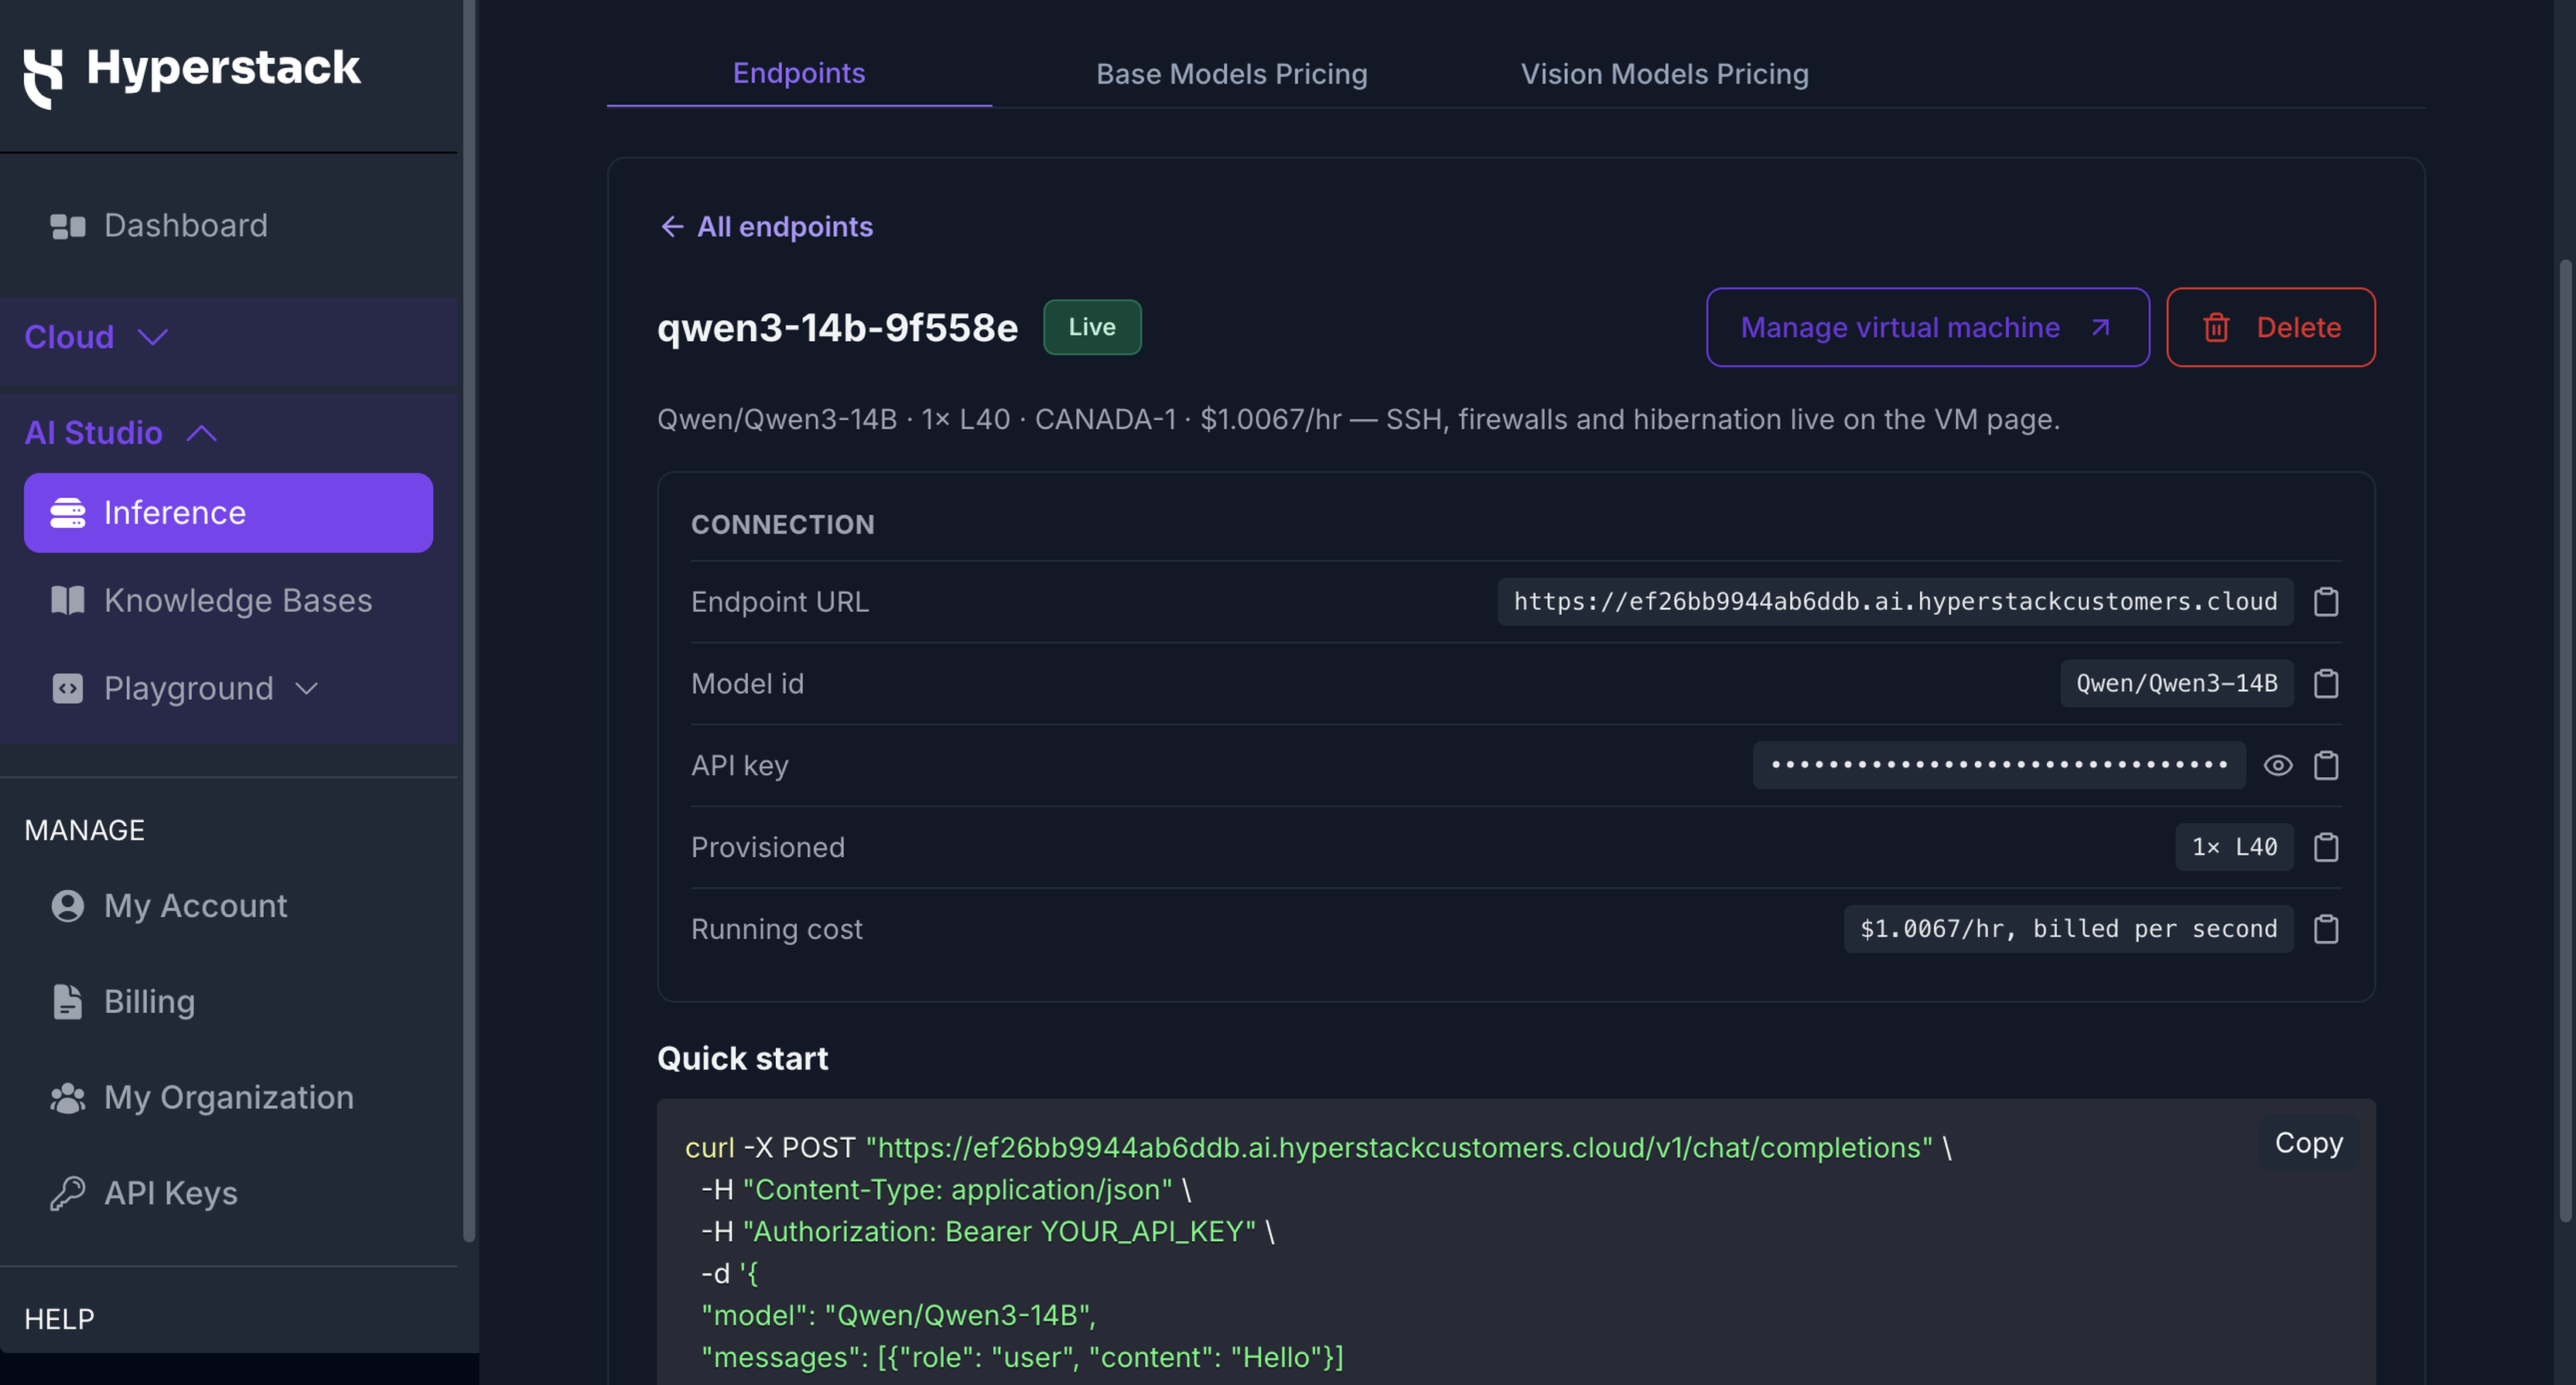Copy the Running cost with clipboard icon

point(2326,929)
